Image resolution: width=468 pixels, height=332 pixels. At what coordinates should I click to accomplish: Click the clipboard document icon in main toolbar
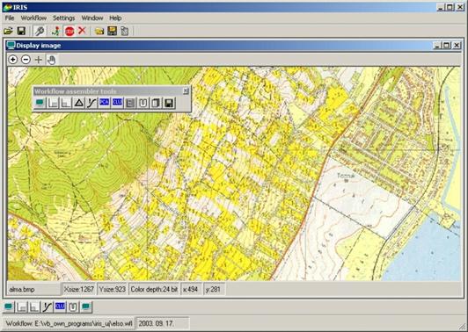(124, 31)
